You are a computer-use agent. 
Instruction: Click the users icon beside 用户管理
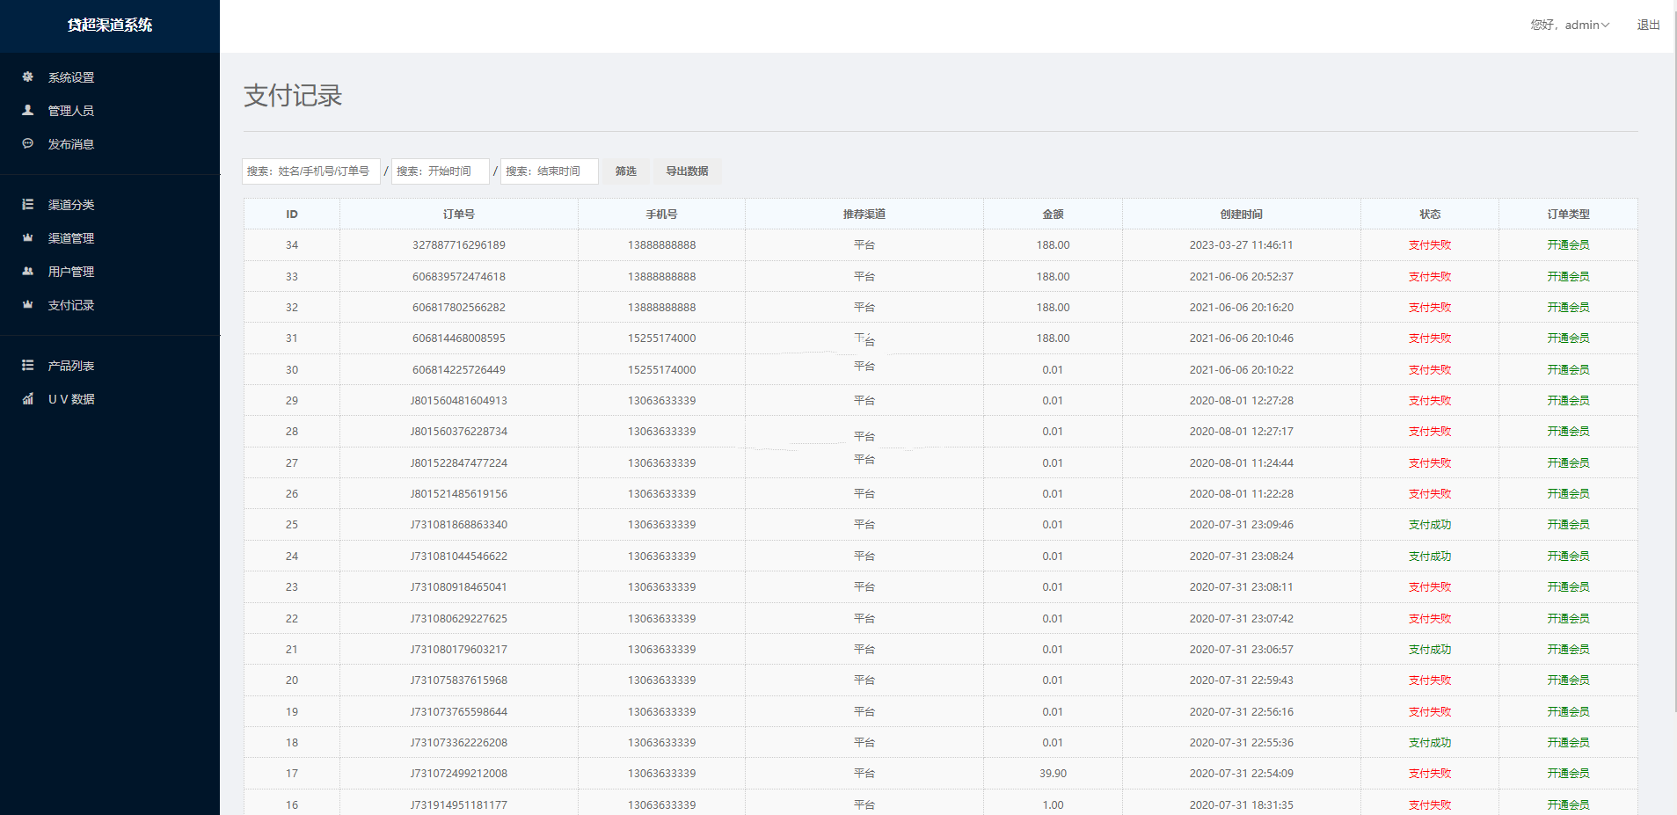28,272
